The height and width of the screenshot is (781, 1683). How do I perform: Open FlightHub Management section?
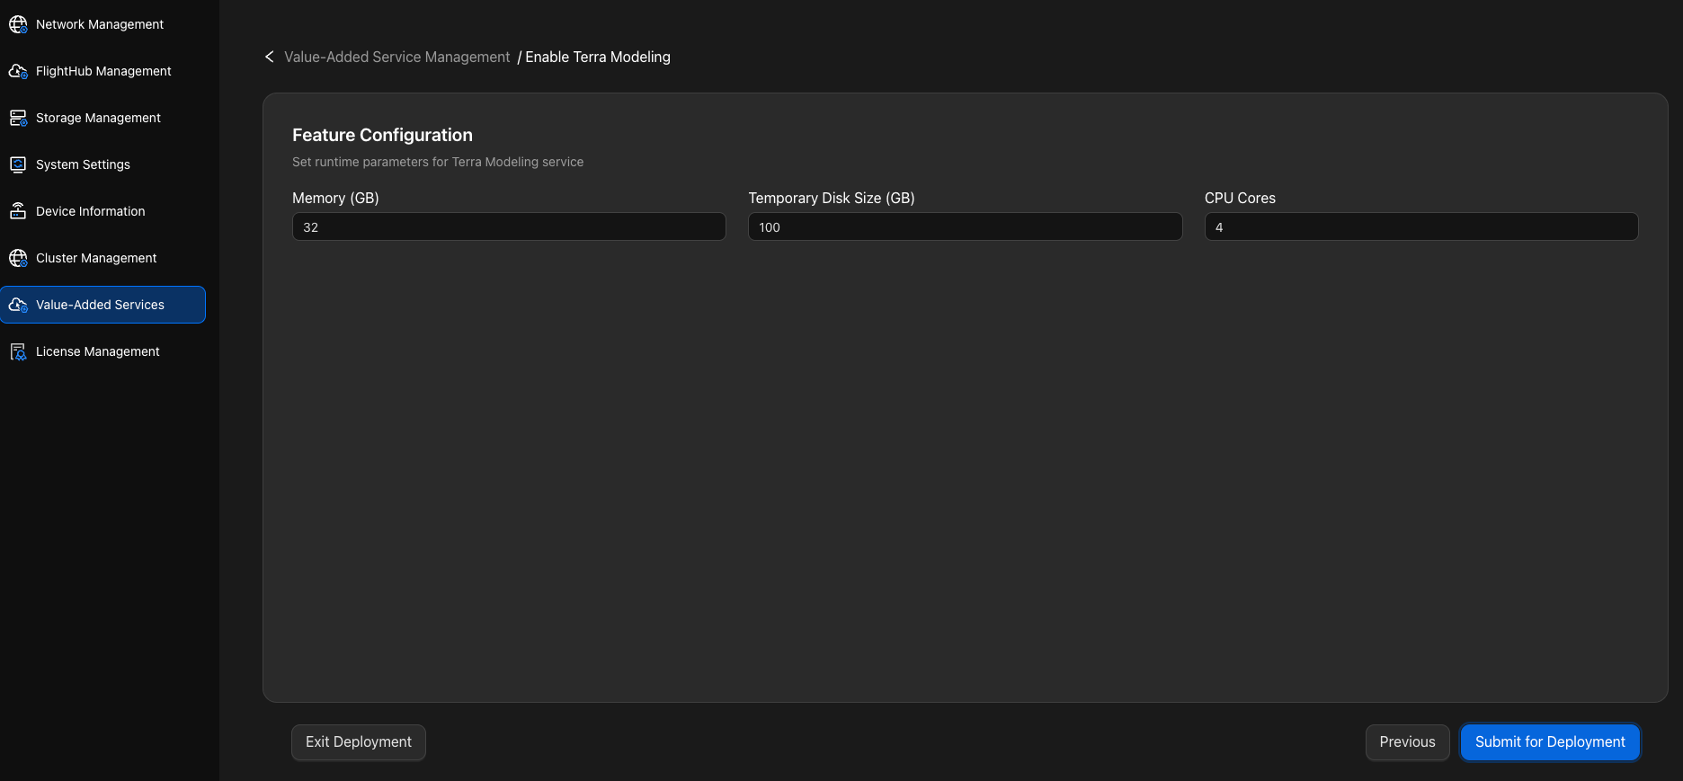click(102, 71)
